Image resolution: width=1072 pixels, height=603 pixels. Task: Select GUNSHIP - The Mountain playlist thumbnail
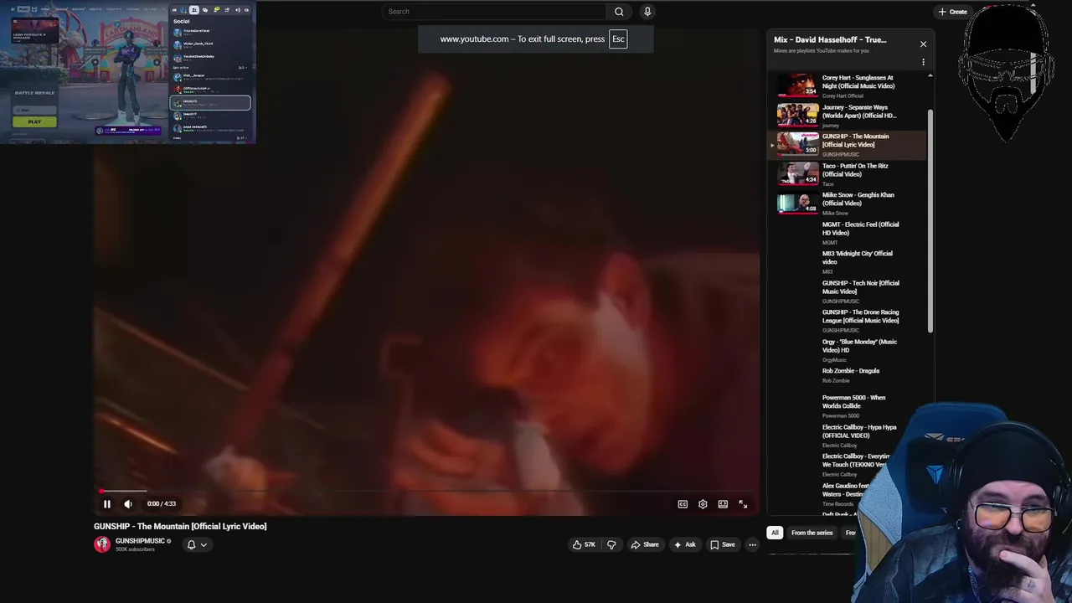coord(797,143)
